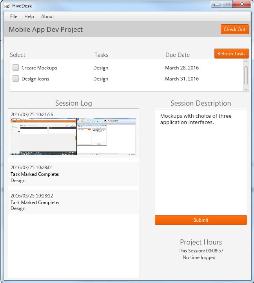Open the Help menu
254x283 pixels.
coord(29,16)
